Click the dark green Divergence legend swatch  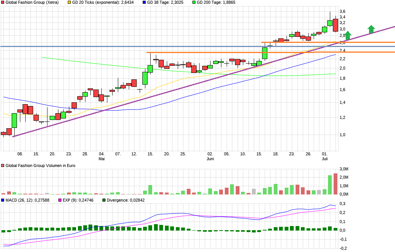pos(104,200)
